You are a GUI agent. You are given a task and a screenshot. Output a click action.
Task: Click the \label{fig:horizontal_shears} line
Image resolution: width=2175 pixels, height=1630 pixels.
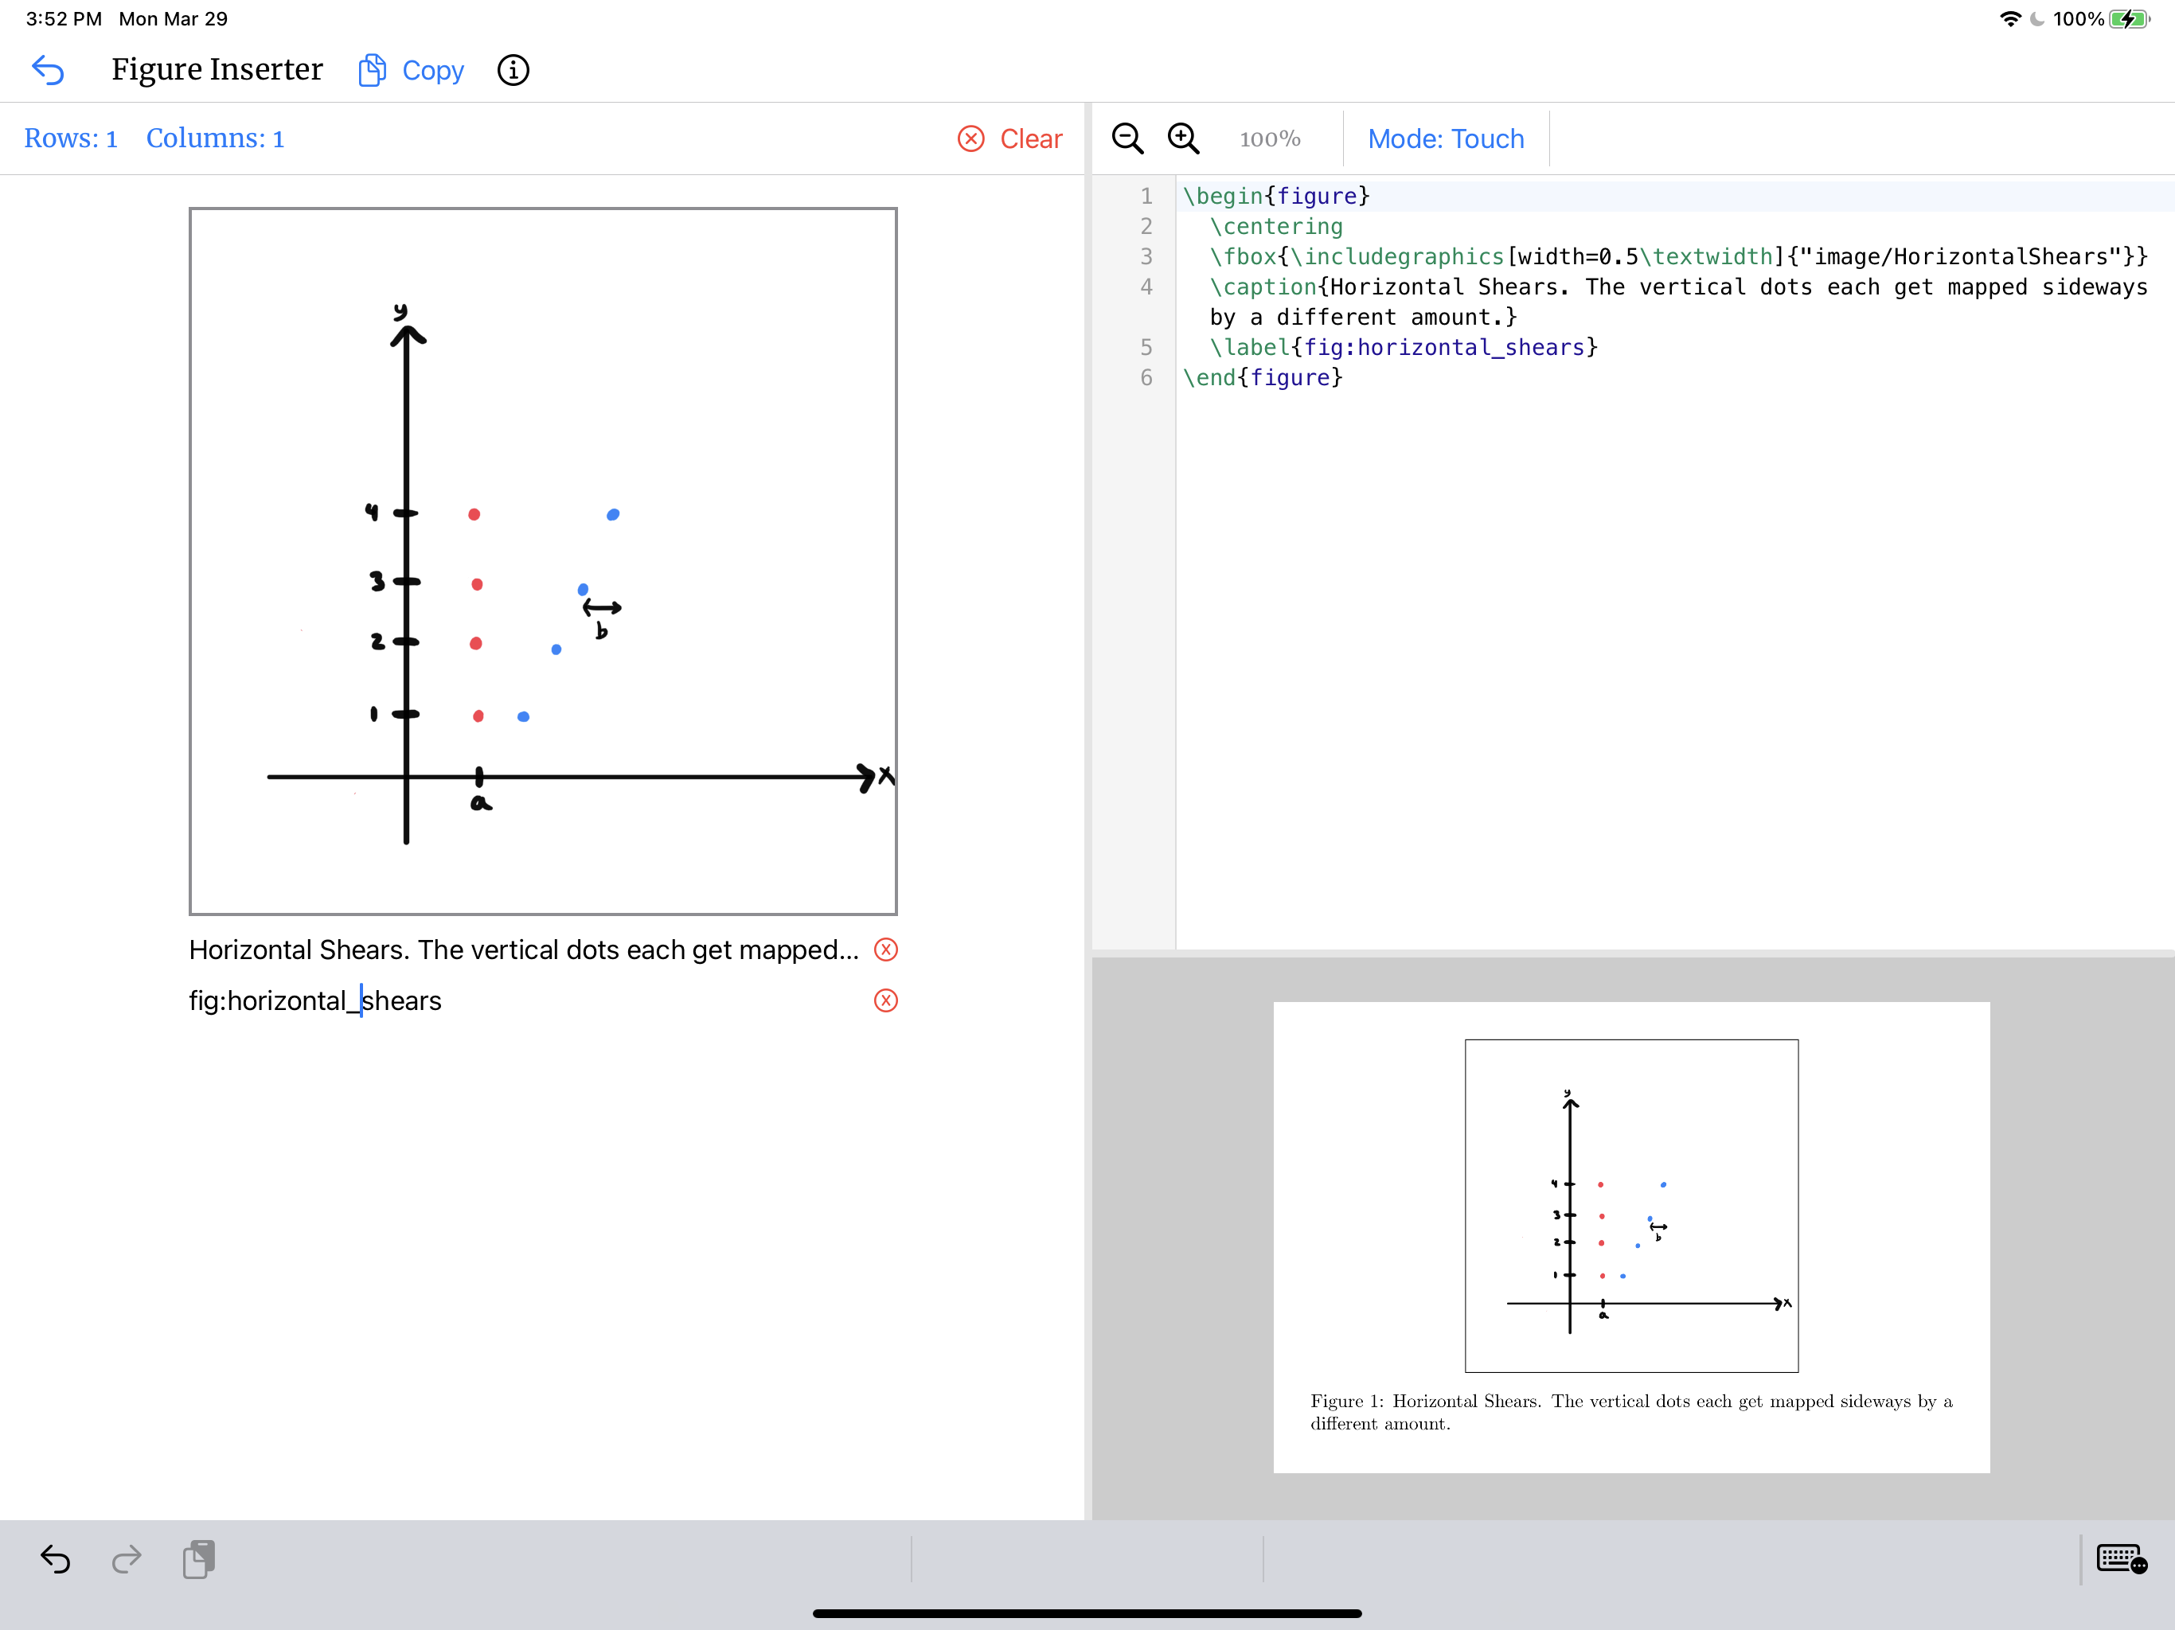(x=1403, y=348)
